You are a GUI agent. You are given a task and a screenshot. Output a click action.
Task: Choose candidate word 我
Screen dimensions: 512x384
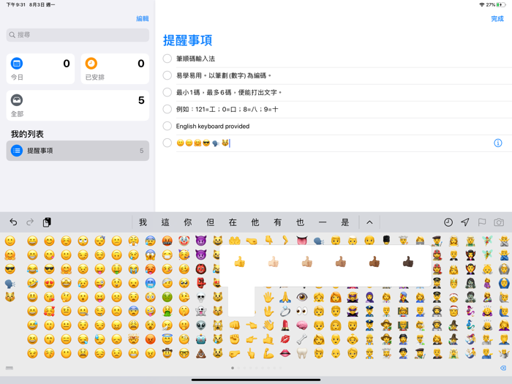143,222
